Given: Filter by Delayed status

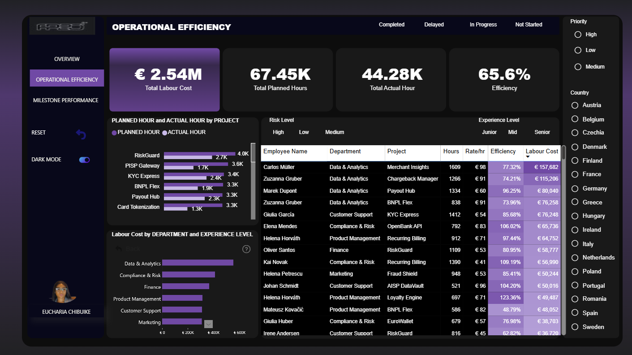Looking at the screenshot, I should pyautogui.click(x=434, y=25).
